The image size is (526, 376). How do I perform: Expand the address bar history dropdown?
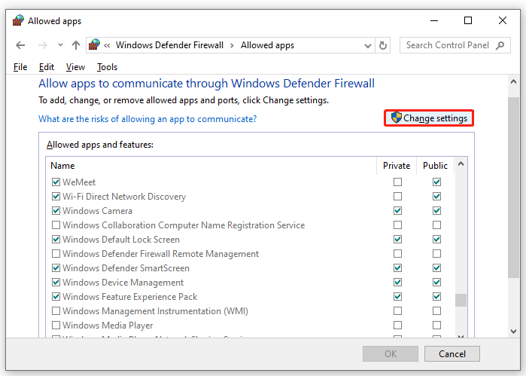(368, 46)
